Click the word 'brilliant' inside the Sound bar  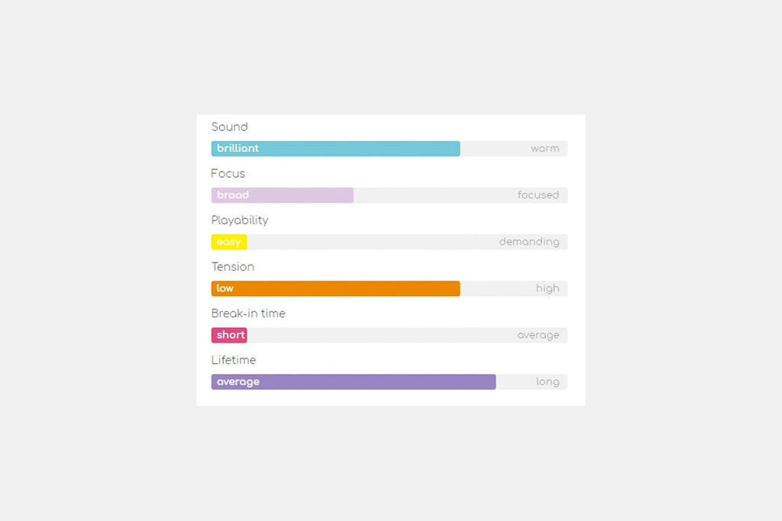click(238, 149)
